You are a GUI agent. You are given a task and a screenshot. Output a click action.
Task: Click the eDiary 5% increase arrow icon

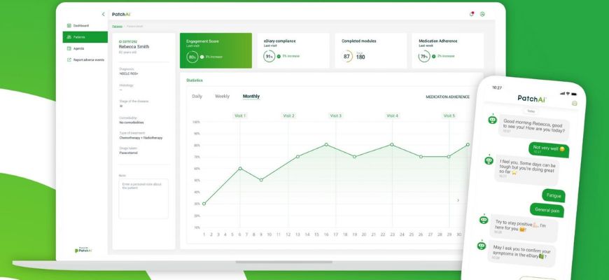[x=279, y=56]
